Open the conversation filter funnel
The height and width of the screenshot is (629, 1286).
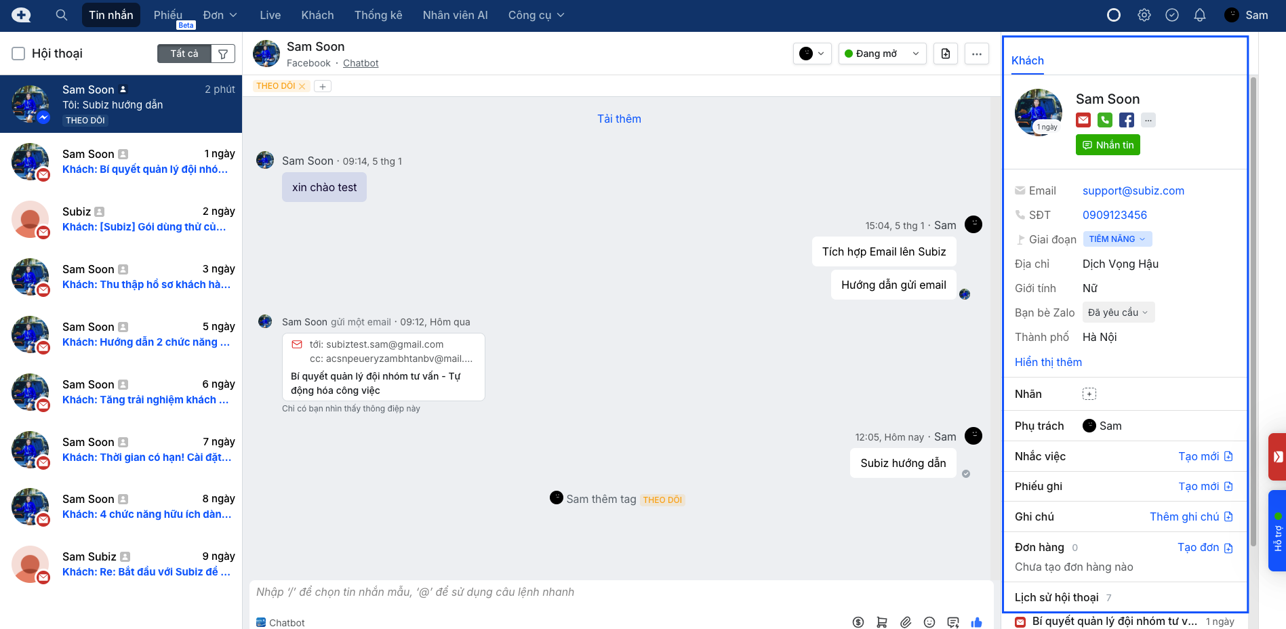(x=223, y=54)
